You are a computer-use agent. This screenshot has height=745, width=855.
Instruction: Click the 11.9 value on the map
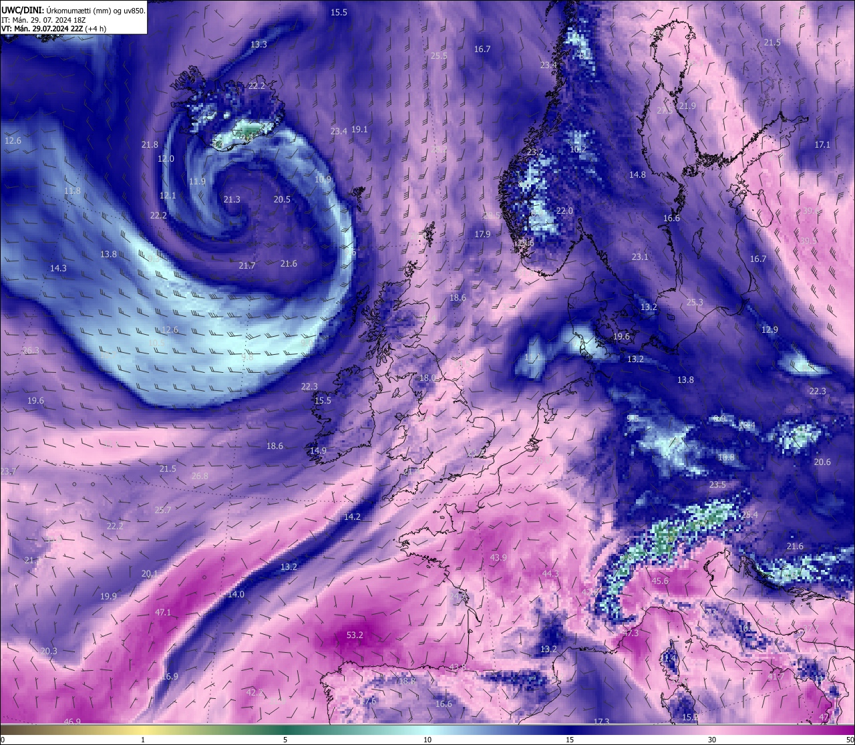pyautogui.click(x=197, y=181)
